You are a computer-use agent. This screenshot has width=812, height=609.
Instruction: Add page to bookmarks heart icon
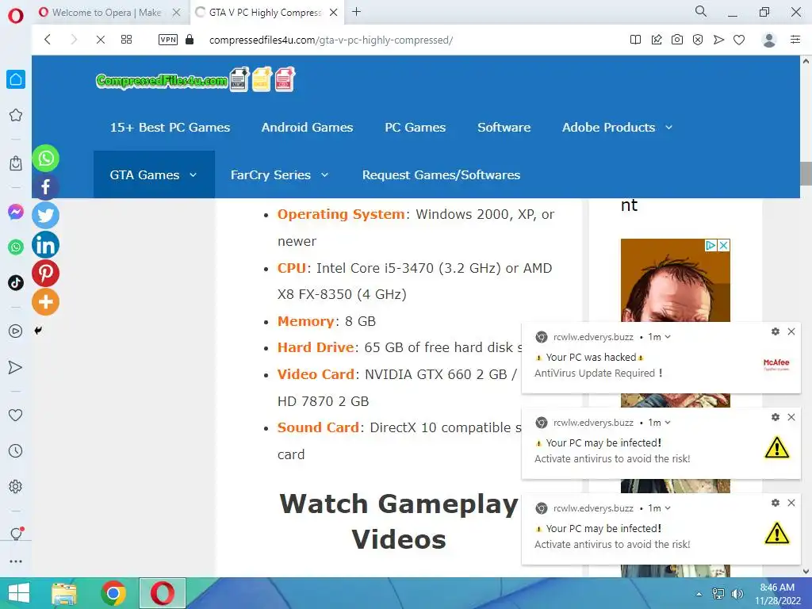click(739, 40)
